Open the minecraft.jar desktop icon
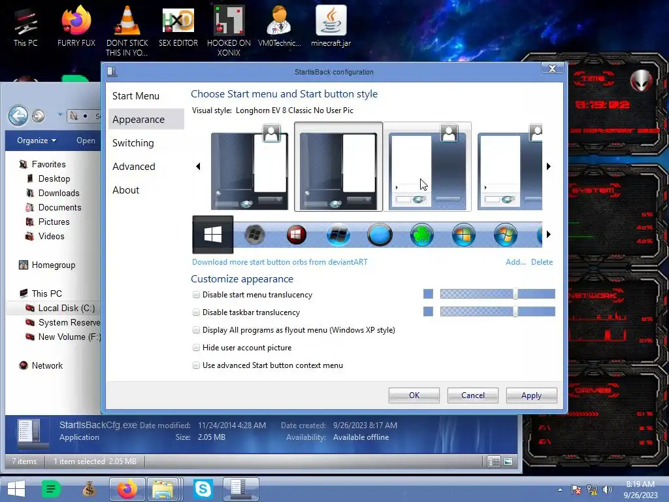 point(331,26)
